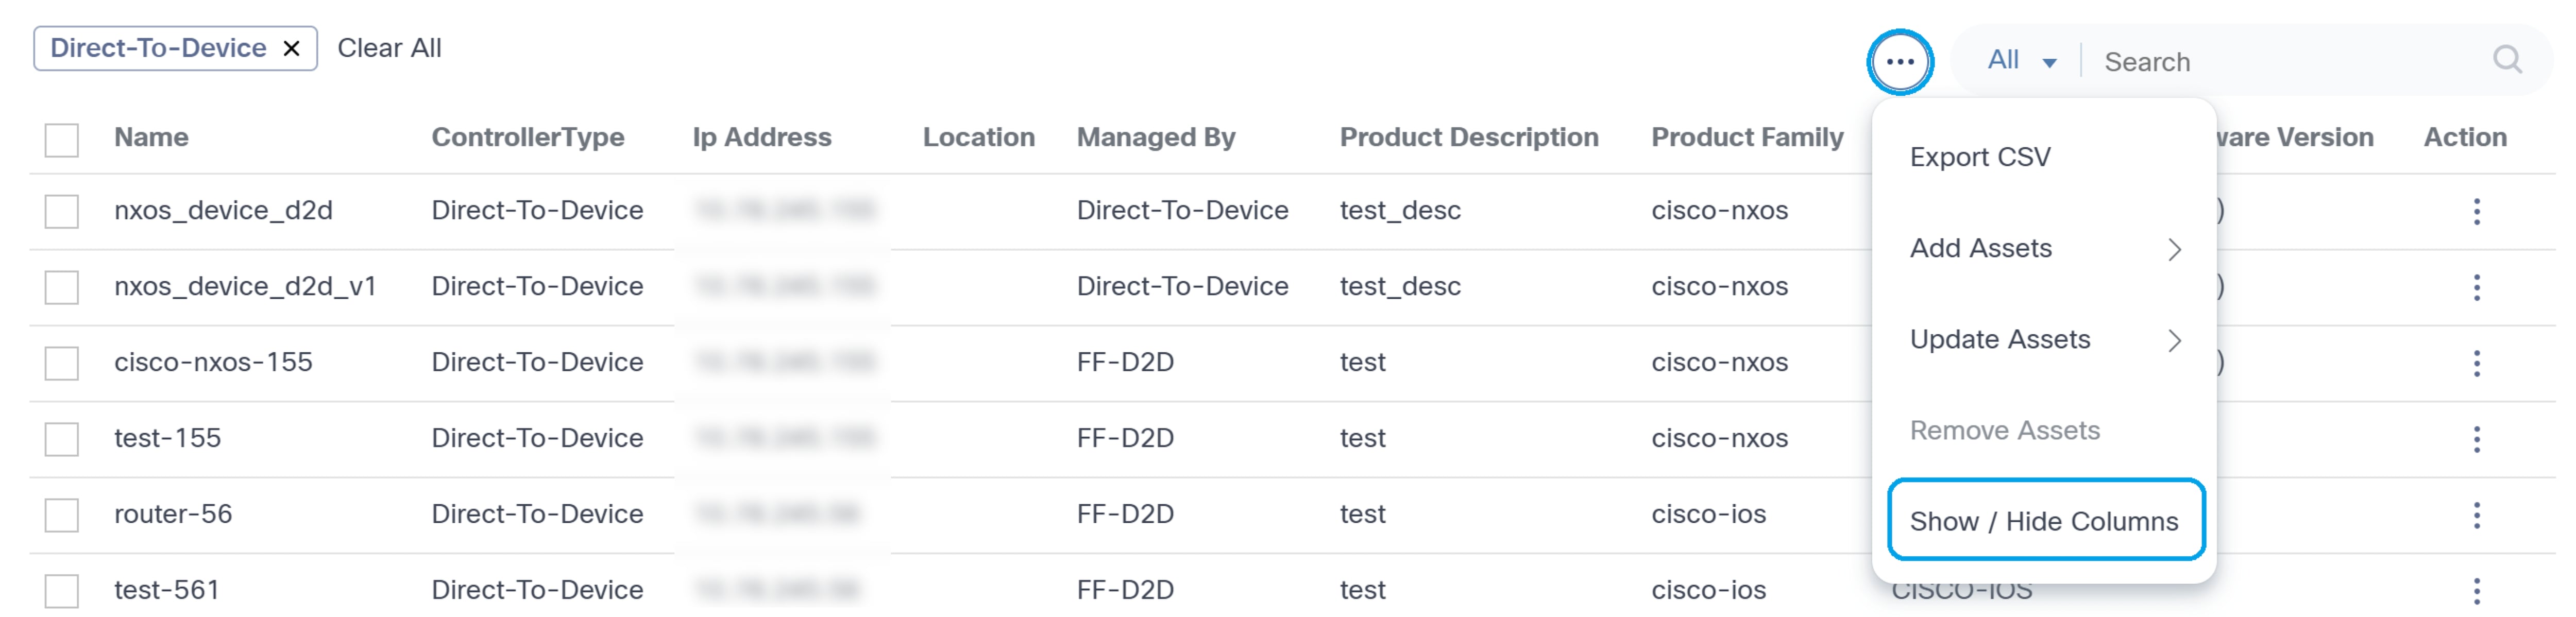Screen dimensions: 2576x617
Task: Open the All search filter dropdown
Action: pos(2020,61)
